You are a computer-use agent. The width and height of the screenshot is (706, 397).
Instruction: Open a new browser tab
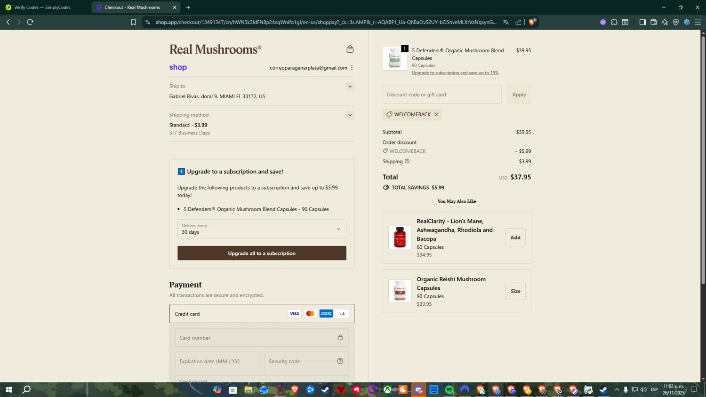coord(188,8)
